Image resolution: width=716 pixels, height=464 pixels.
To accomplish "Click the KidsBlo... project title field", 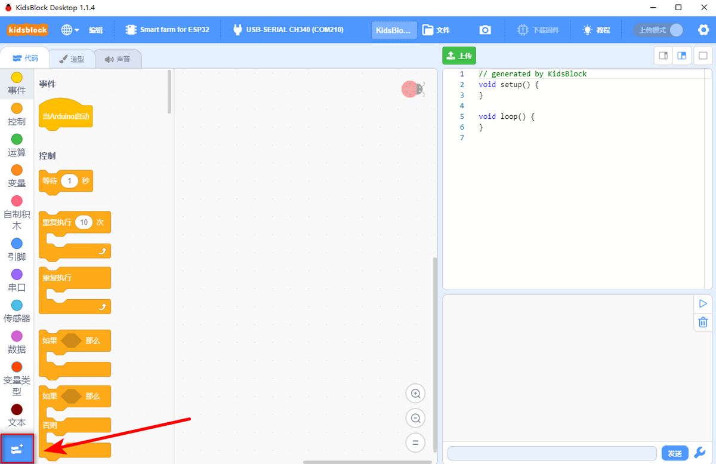I will tap(394, 30).
